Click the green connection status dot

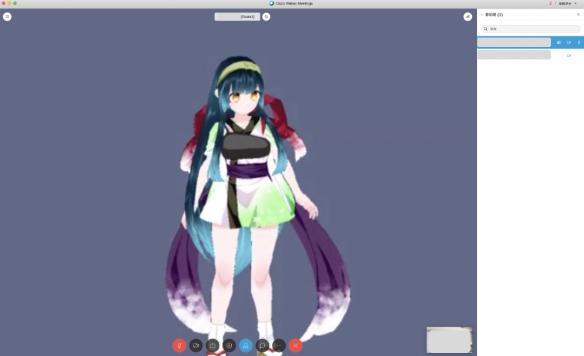[575, 3]
